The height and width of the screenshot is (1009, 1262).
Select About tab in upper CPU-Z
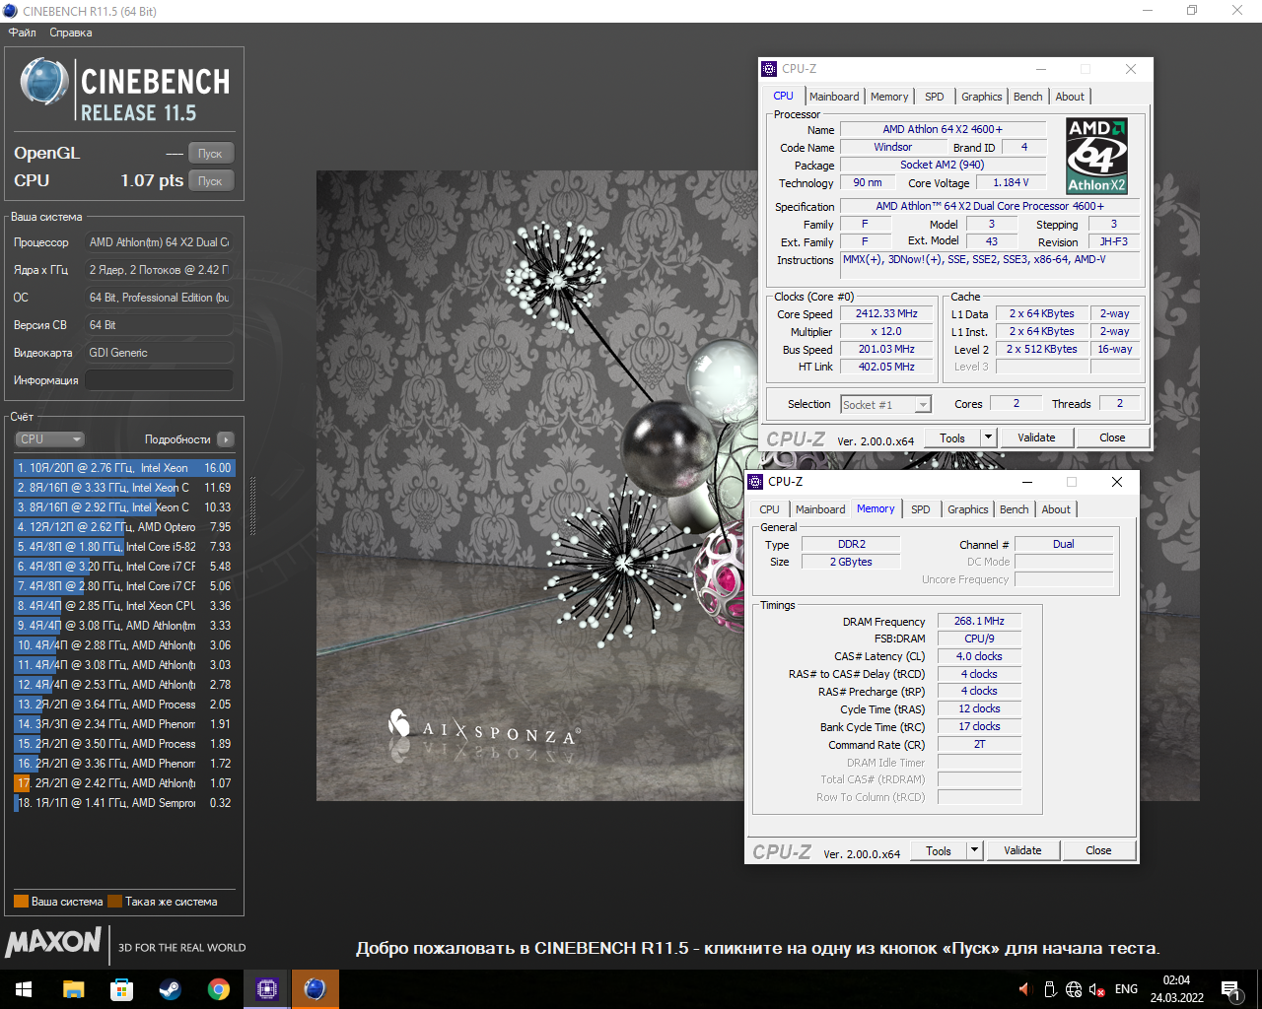pyautogui.click(x=1070, y=97)
